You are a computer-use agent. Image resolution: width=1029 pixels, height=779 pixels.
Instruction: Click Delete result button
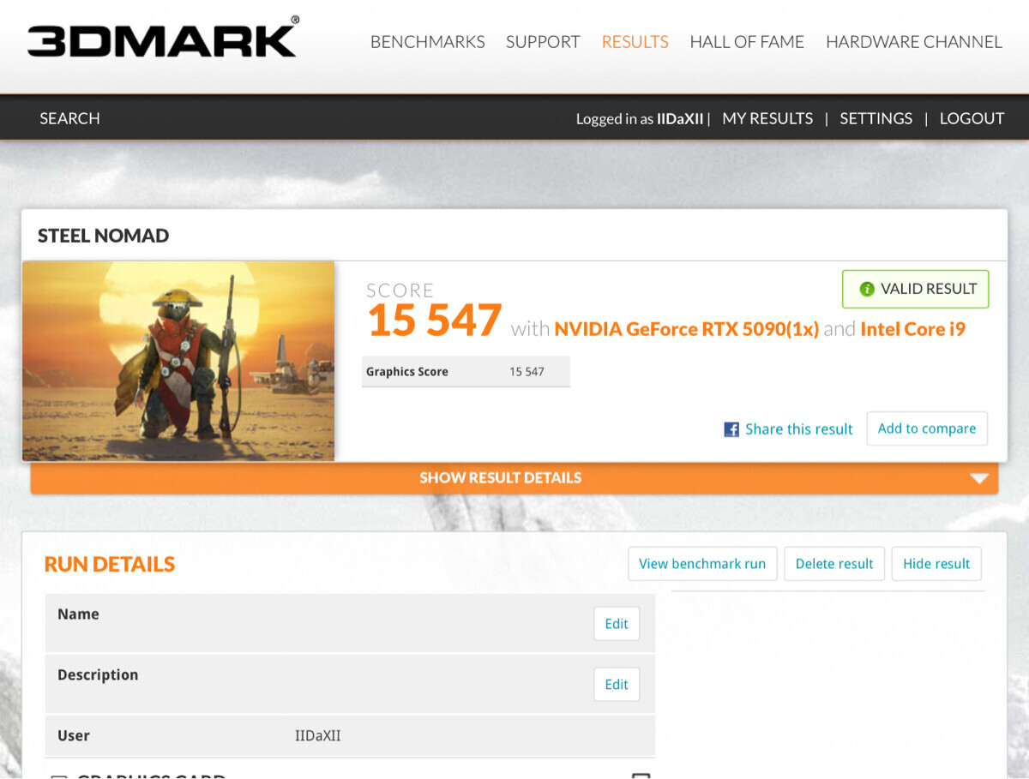click(834, 564)
